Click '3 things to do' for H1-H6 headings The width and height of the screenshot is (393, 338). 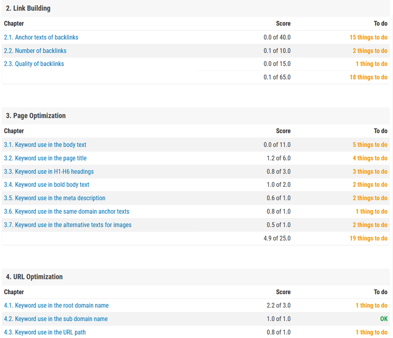[370, 172]
